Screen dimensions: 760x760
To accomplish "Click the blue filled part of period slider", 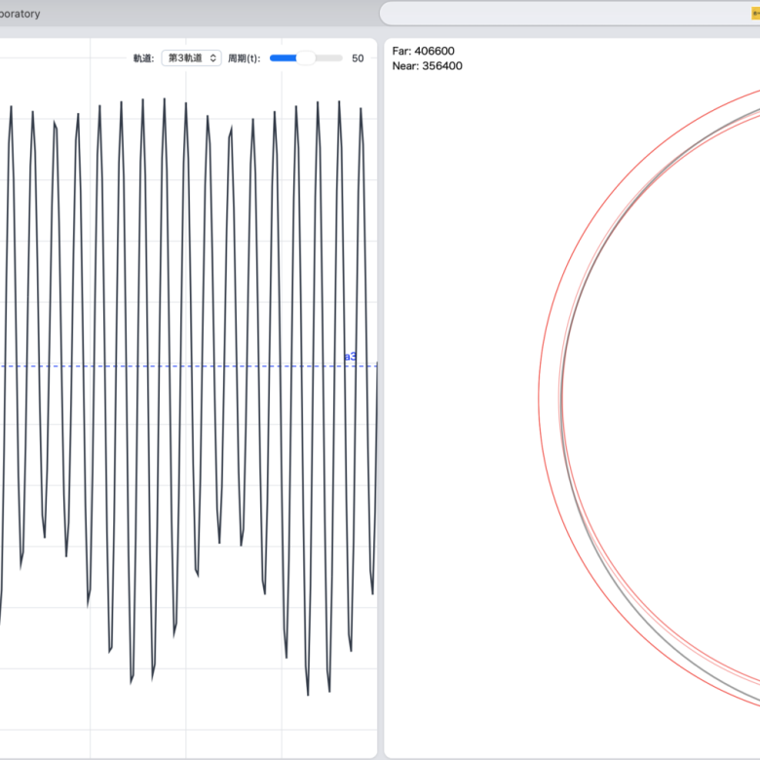I will [x=283, y=58].
